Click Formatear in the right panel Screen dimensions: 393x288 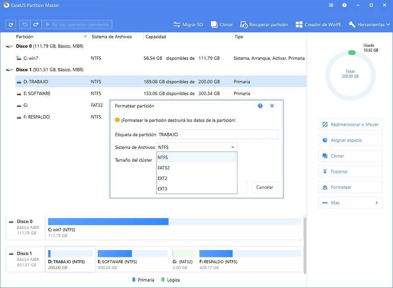pos(351,187)
